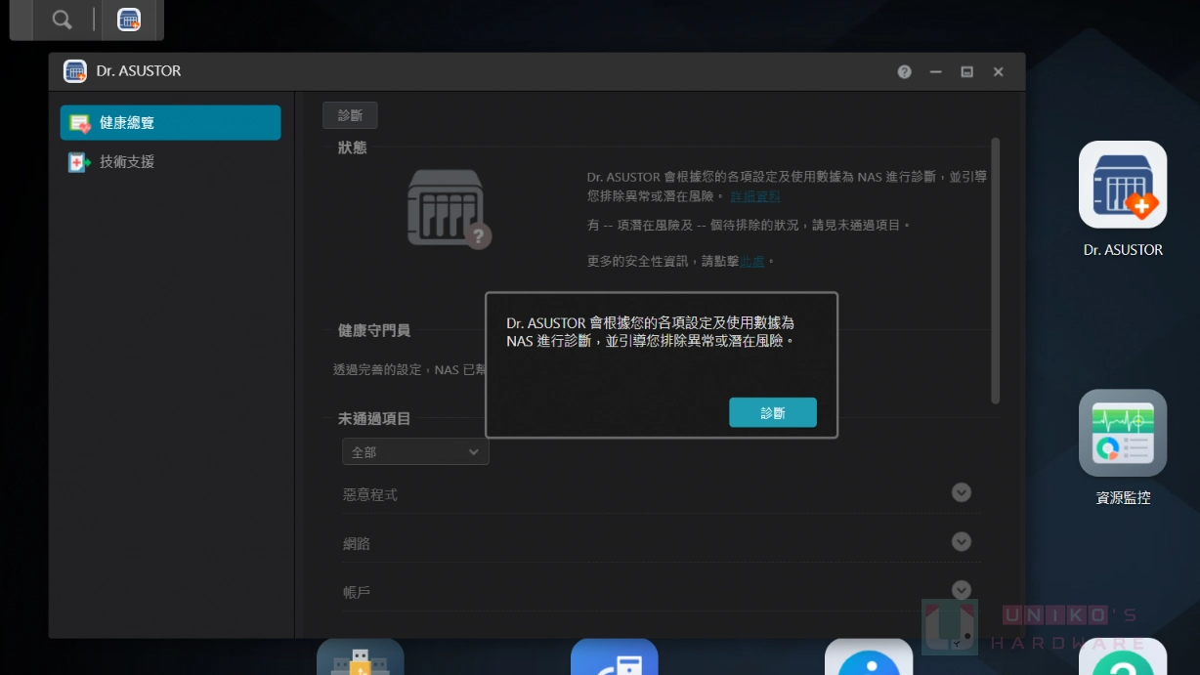Click the Dr. ASUSTOR window title icon
This screenshot has width=1200, height=675.
tap(75, 71)
